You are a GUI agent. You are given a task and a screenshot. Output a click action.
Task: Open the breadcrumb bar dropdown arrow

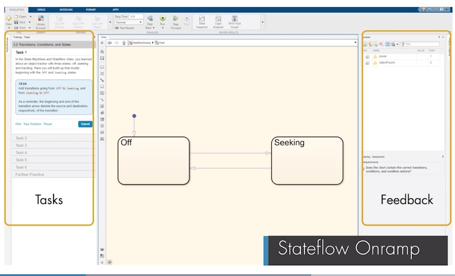[355, 42]
